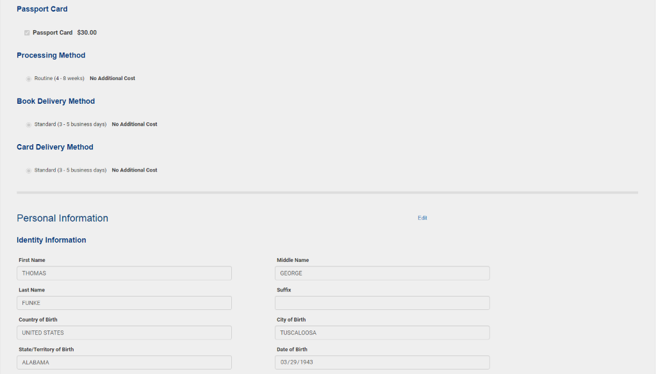Select Routine (4 - 8 weeks) processing radio button
656x374 pixels.
(x=28, y=79)
